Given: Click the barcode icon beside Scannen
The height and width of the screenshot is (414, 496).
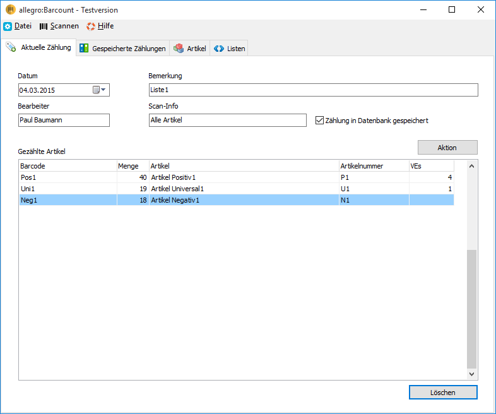Looking at the screenshot, I should click(44, 27).
